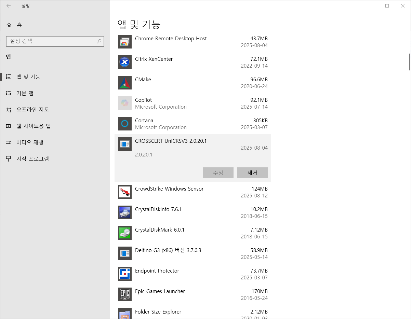Click the search magnifier icon
This screenshot has width=411, height=319.
point(99,41)
